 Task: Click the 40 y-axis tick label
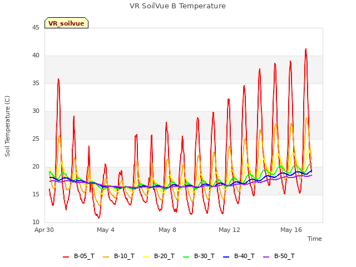36,56
